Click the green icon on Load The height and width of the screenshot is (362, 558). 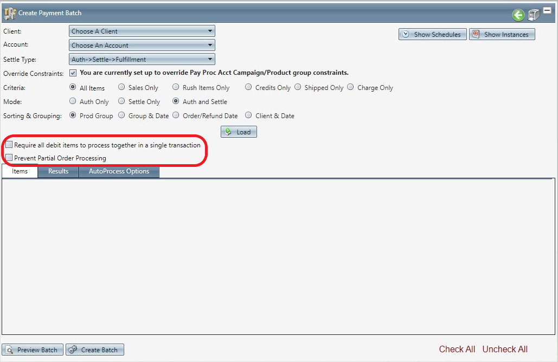pos(228,132)
